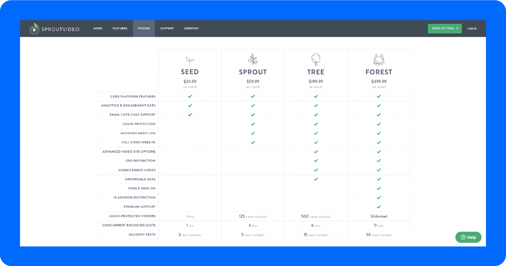Click 15 team members cell

[316, 235]
